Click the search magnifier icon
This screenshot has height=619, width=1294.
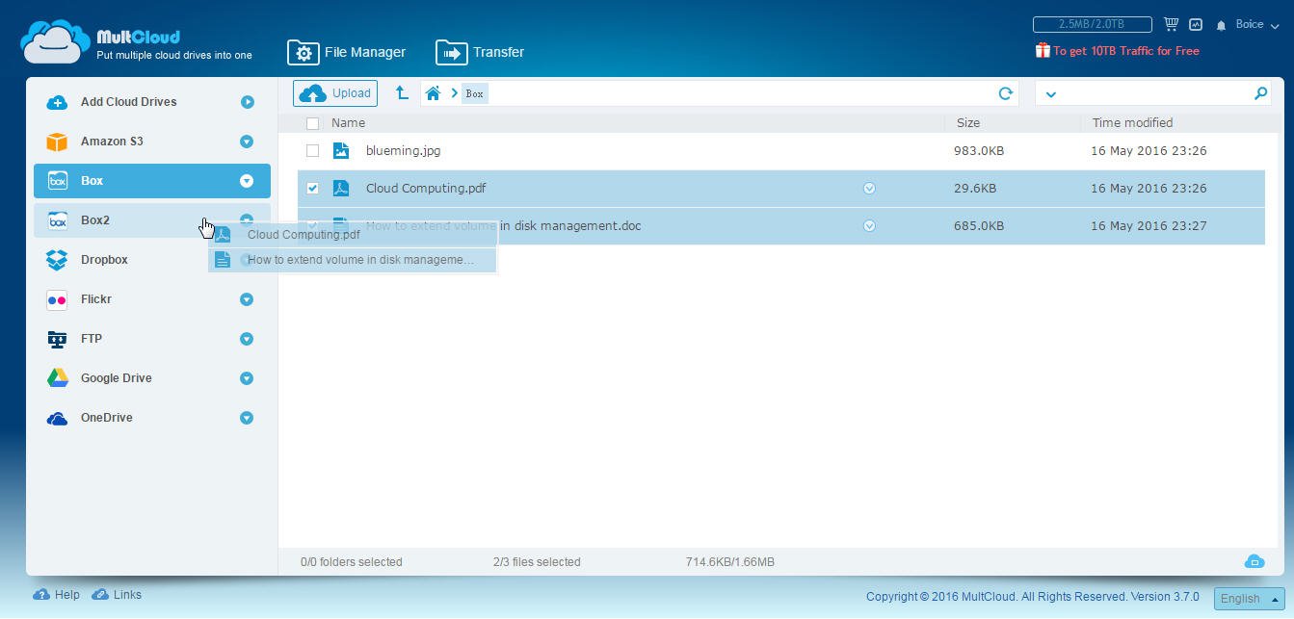[x=1260, y=93]
